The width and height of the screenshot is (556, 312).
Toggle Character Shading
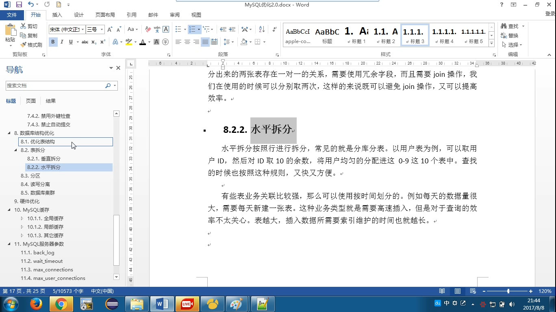tap(156, 42)
